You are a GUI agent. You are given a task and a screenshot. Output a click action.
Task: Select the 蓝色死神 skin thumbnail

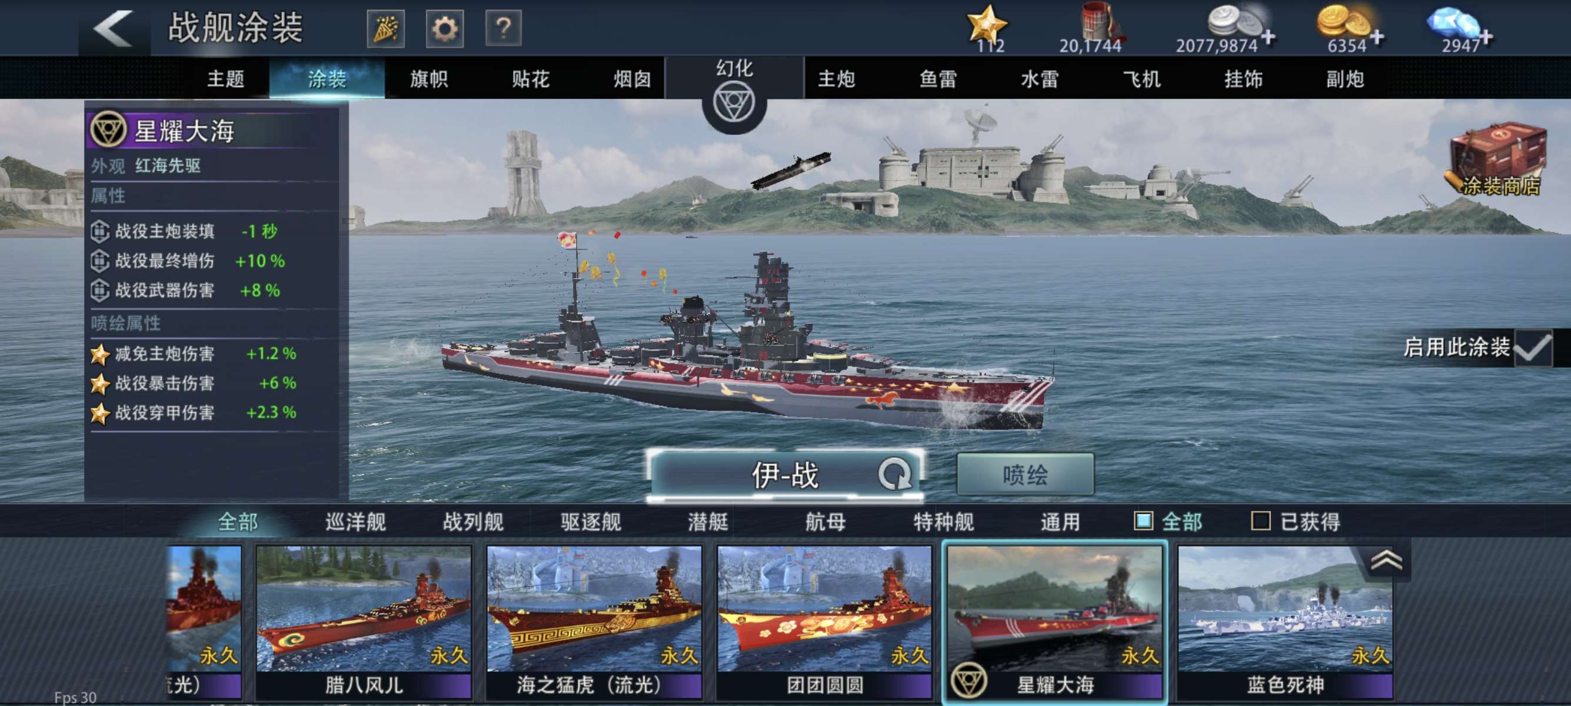pyautogui.click(x=1285, y=622)
